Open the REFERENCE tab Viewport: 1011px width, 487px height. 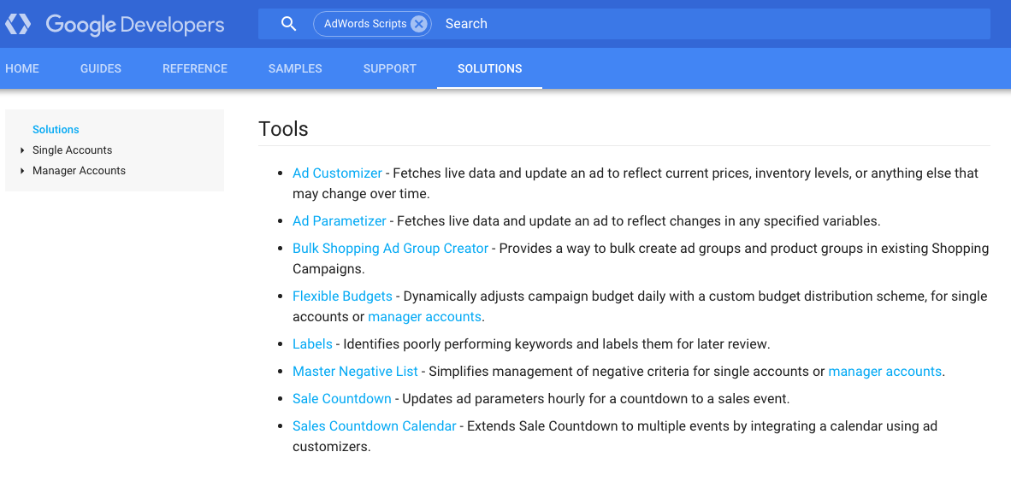point(195,68)
